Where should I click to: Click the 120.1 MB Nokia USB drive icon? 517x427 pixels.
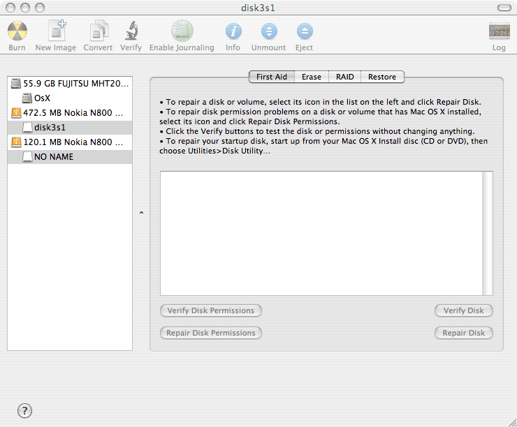[x=16, y=142]
